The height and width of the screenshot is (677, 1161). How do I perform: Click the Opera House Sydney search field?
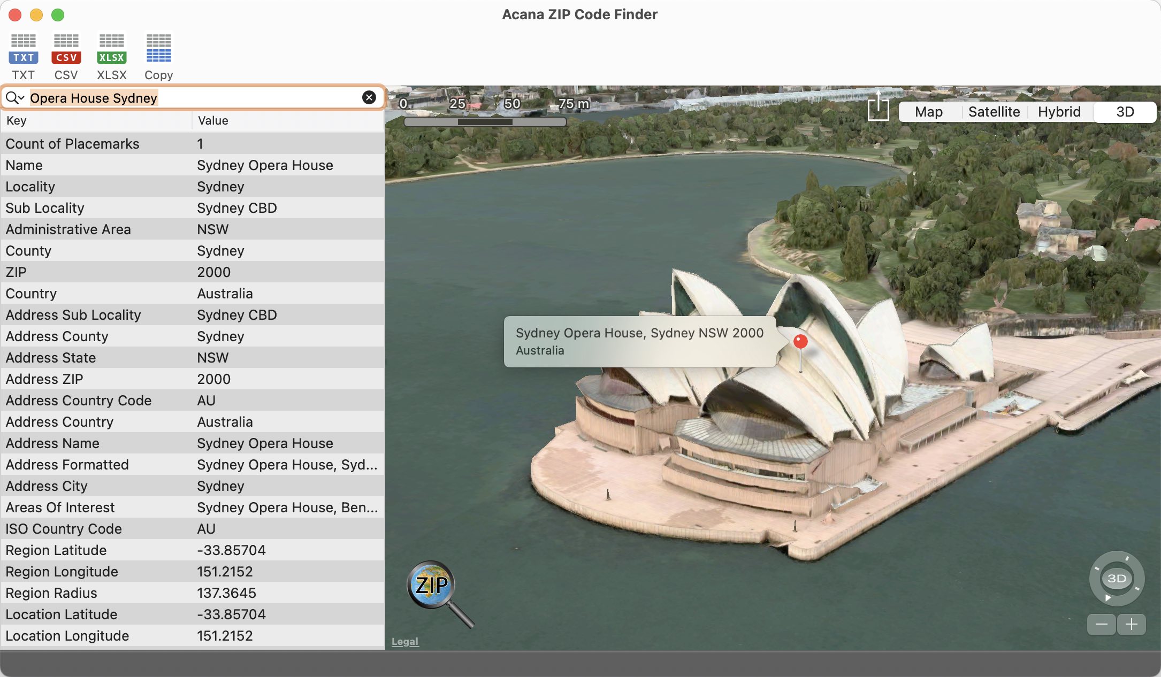(193, 98)
